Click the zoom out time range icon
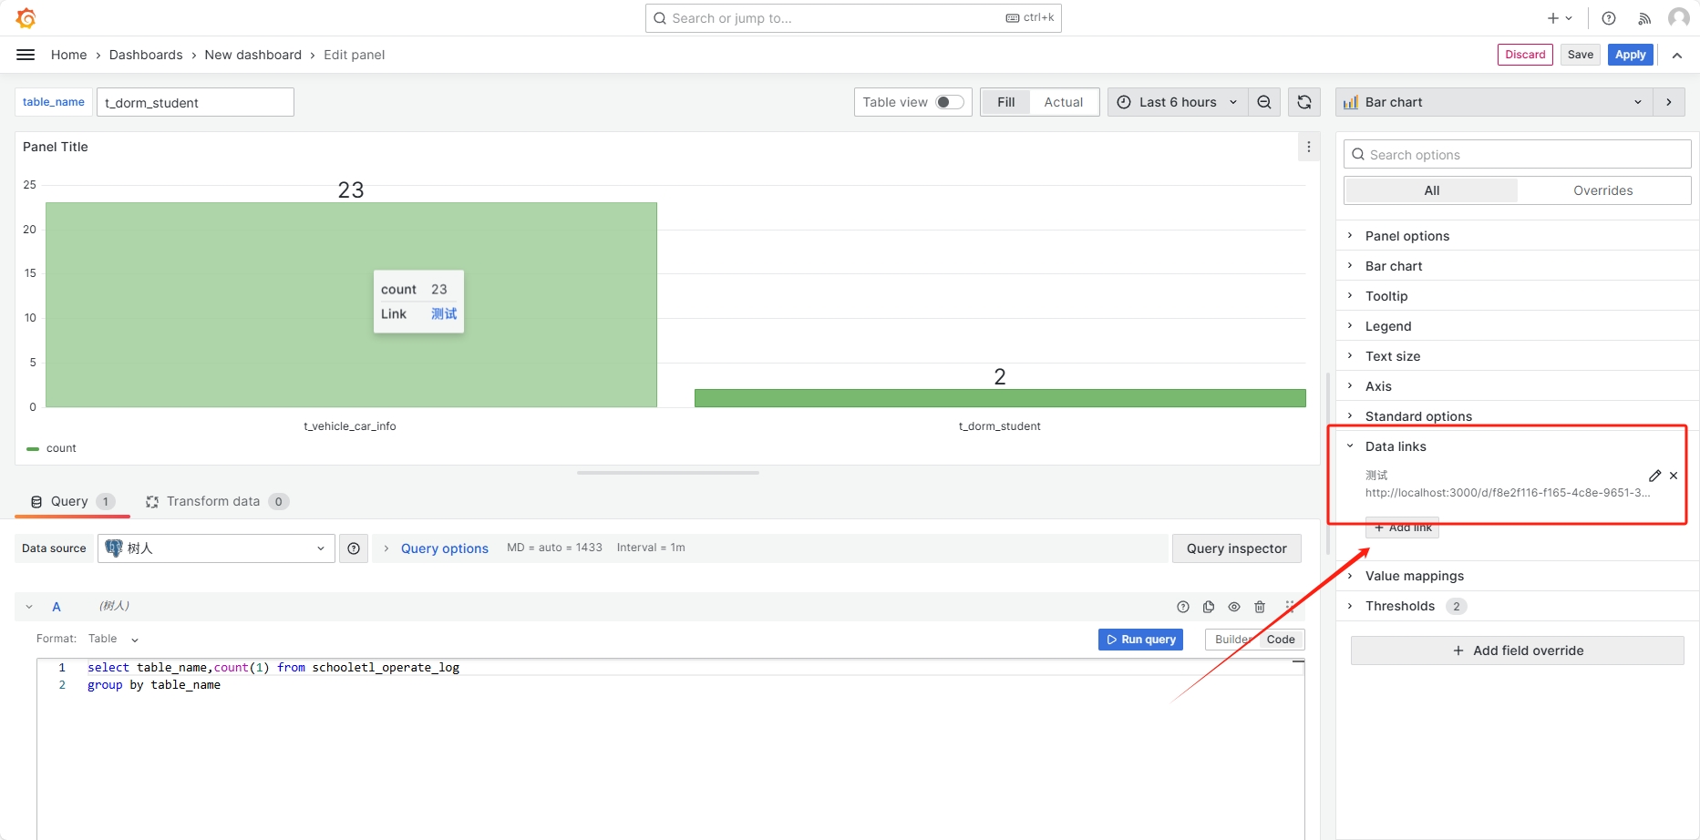 [1264, 102]
